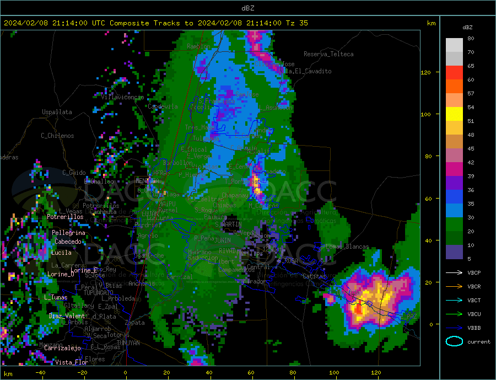Select the bright yellow swatch below 54
The image size is (496, 380).
[454, 114]
